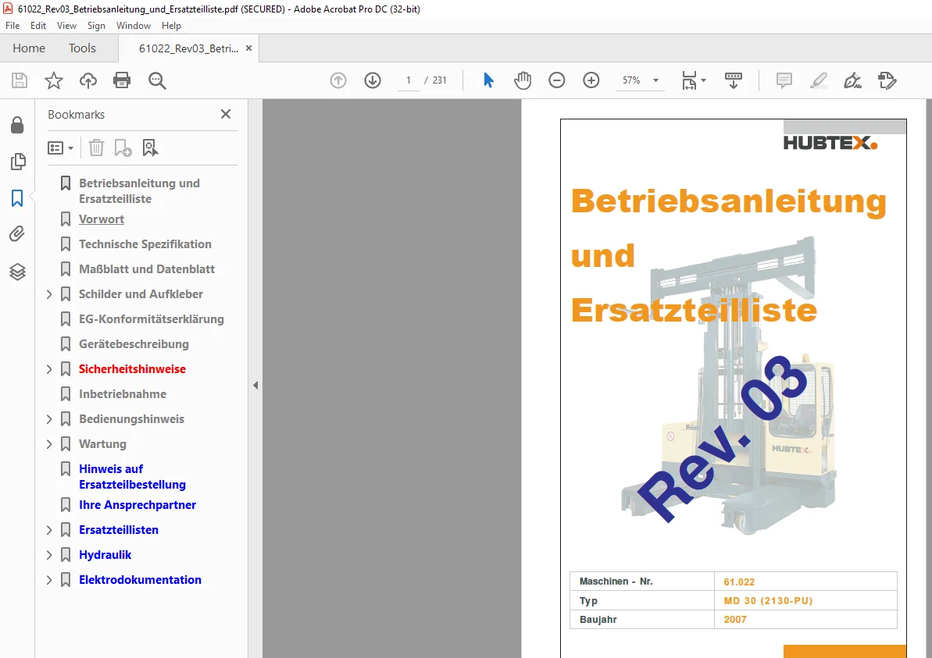Click the Find text magnifier icon

click(157, 80)
